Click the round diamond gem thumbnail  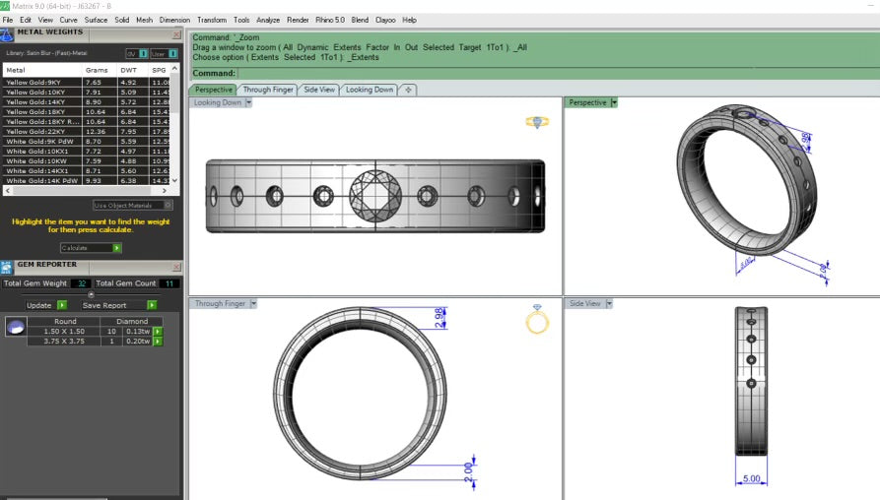pos(15,328)
